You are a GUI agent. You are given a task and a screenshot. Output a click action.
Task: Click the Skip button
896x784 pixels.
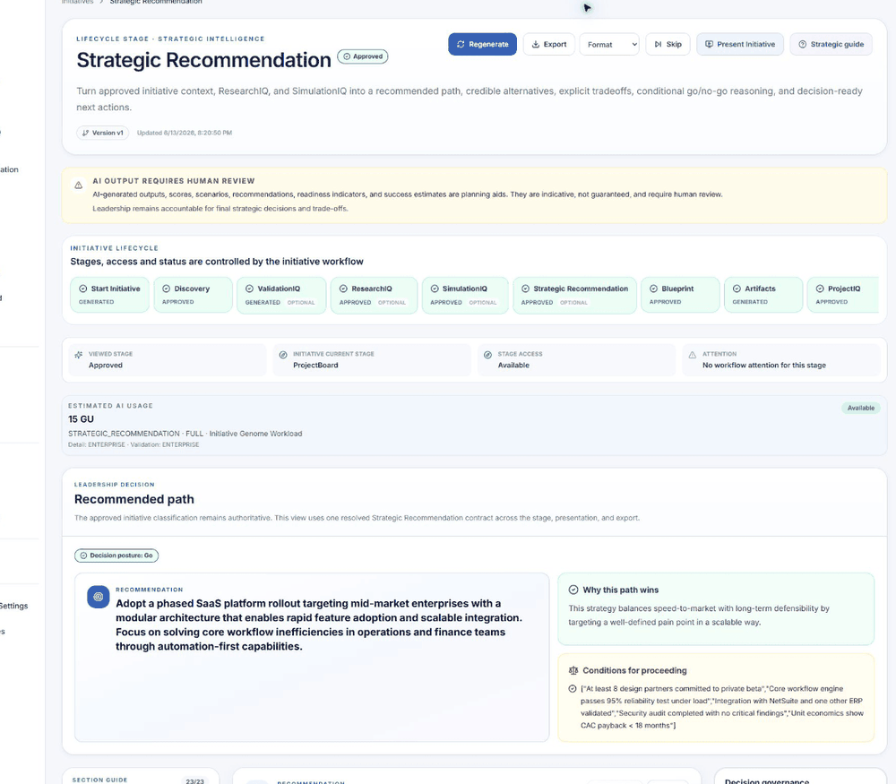668,44
